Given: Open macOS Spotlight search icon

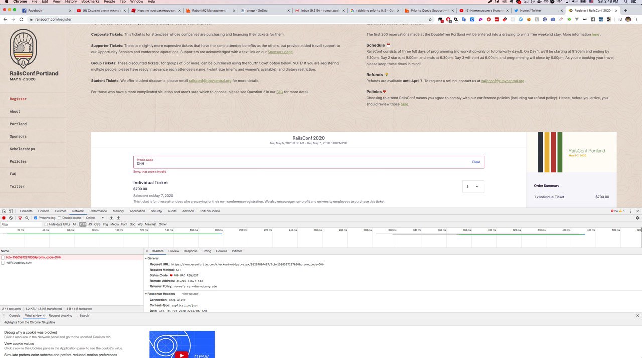Looking at the screenshot, I should click(626, 2).
